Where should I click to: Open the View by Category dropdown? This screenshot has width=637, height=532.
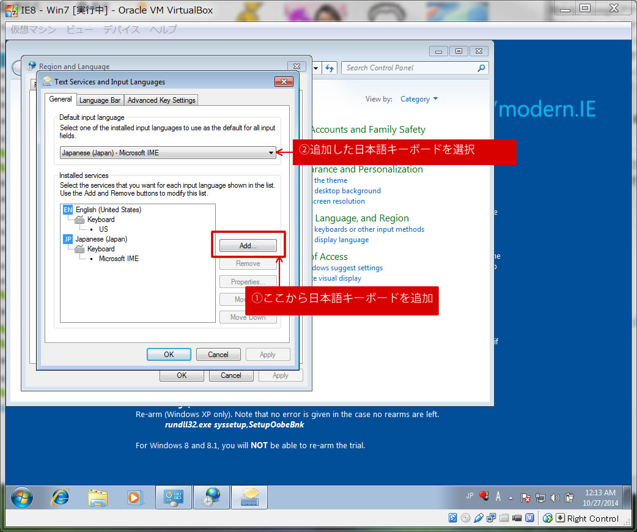pyautogui.click(x=419, y=99)
